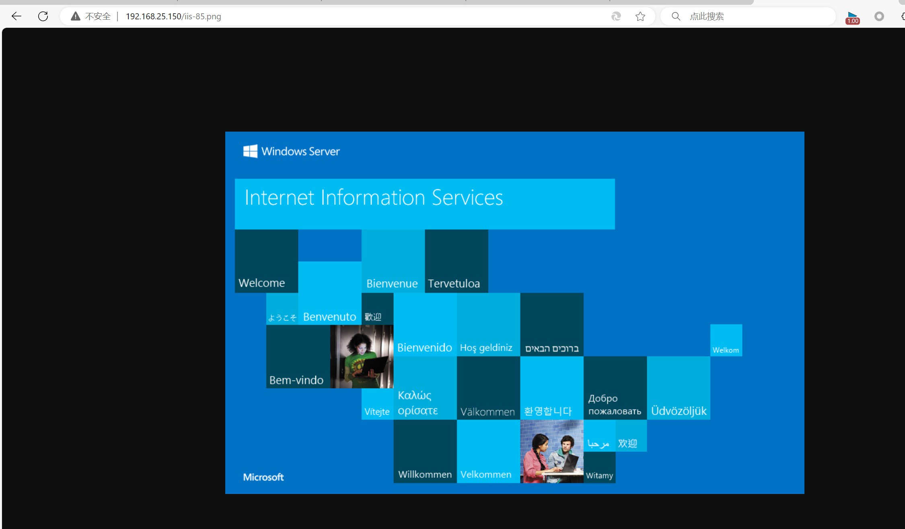Click the small Welkom tile
This screenshot has width=905, height=529.
click(726, 340)
